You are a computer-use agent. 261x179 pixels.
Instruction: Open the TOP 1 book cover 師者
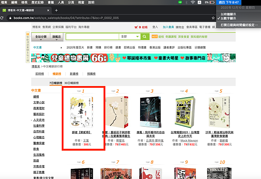click(x=82, y=112)
